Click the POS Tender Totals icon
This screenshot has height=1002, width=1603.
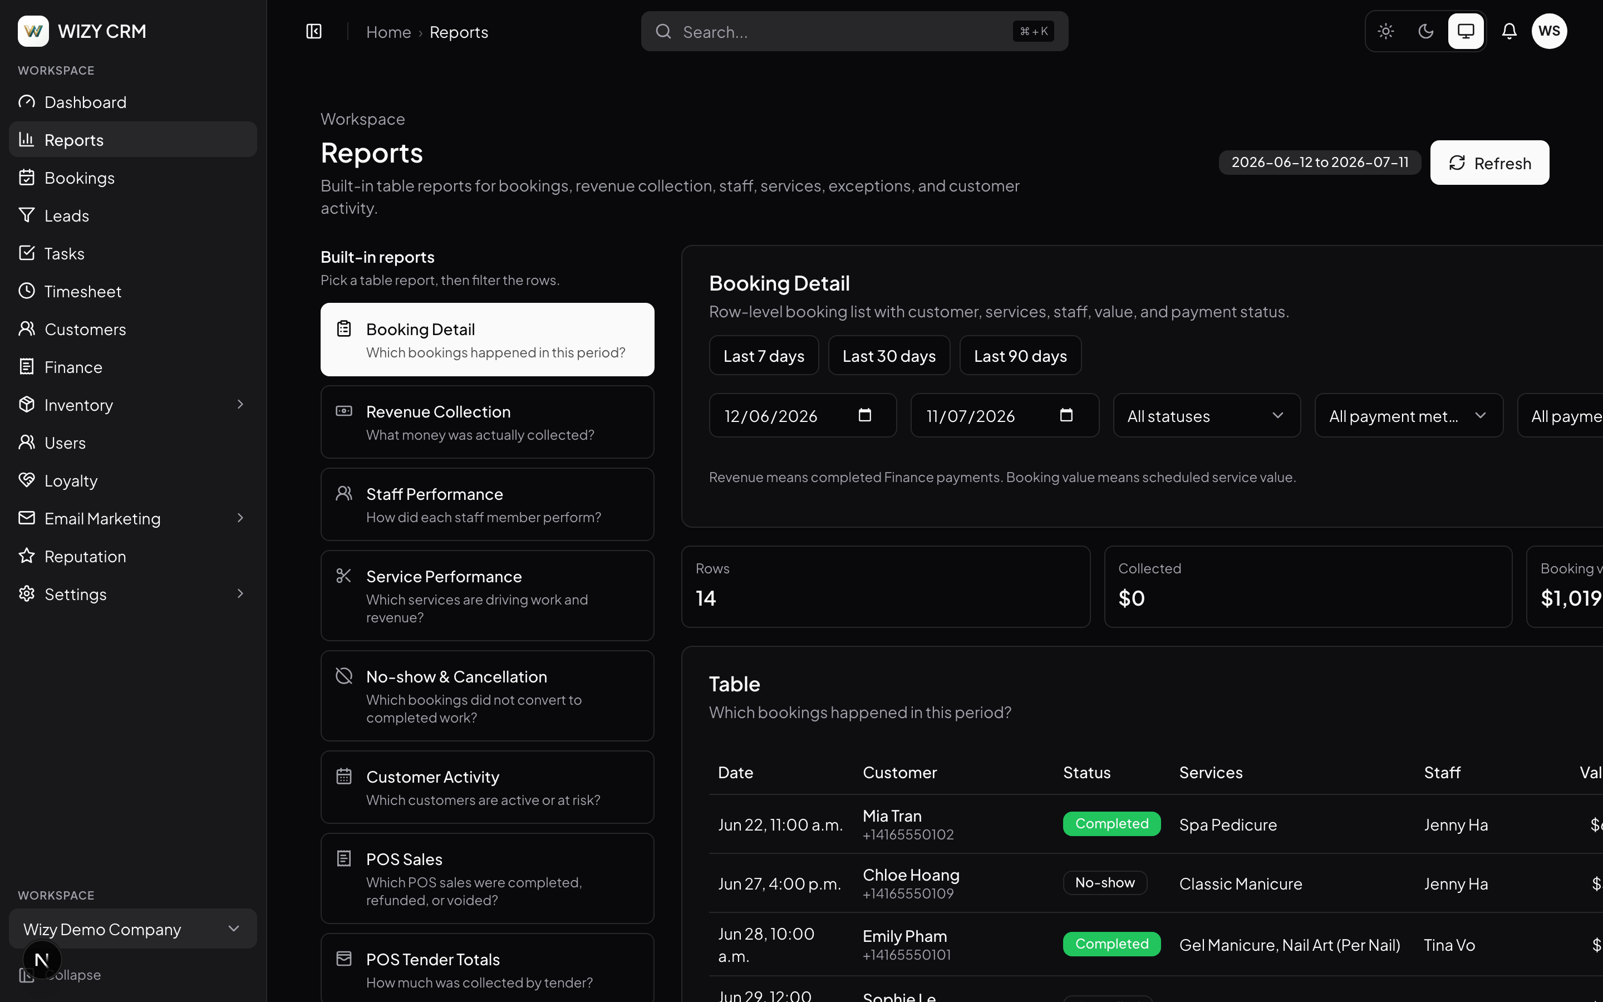[x=344, y=959]
